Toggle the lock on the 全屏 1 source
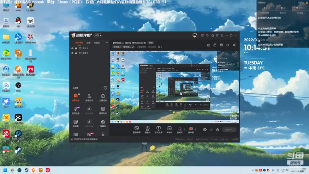Image resolution: width=309 pixels, height=174 pixels. (x=76, y=53)
